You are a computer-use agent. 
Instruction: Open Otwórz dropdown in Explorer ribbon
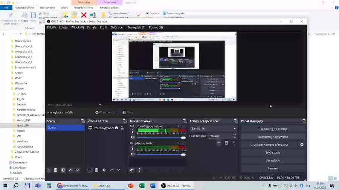tap(153, 13)
